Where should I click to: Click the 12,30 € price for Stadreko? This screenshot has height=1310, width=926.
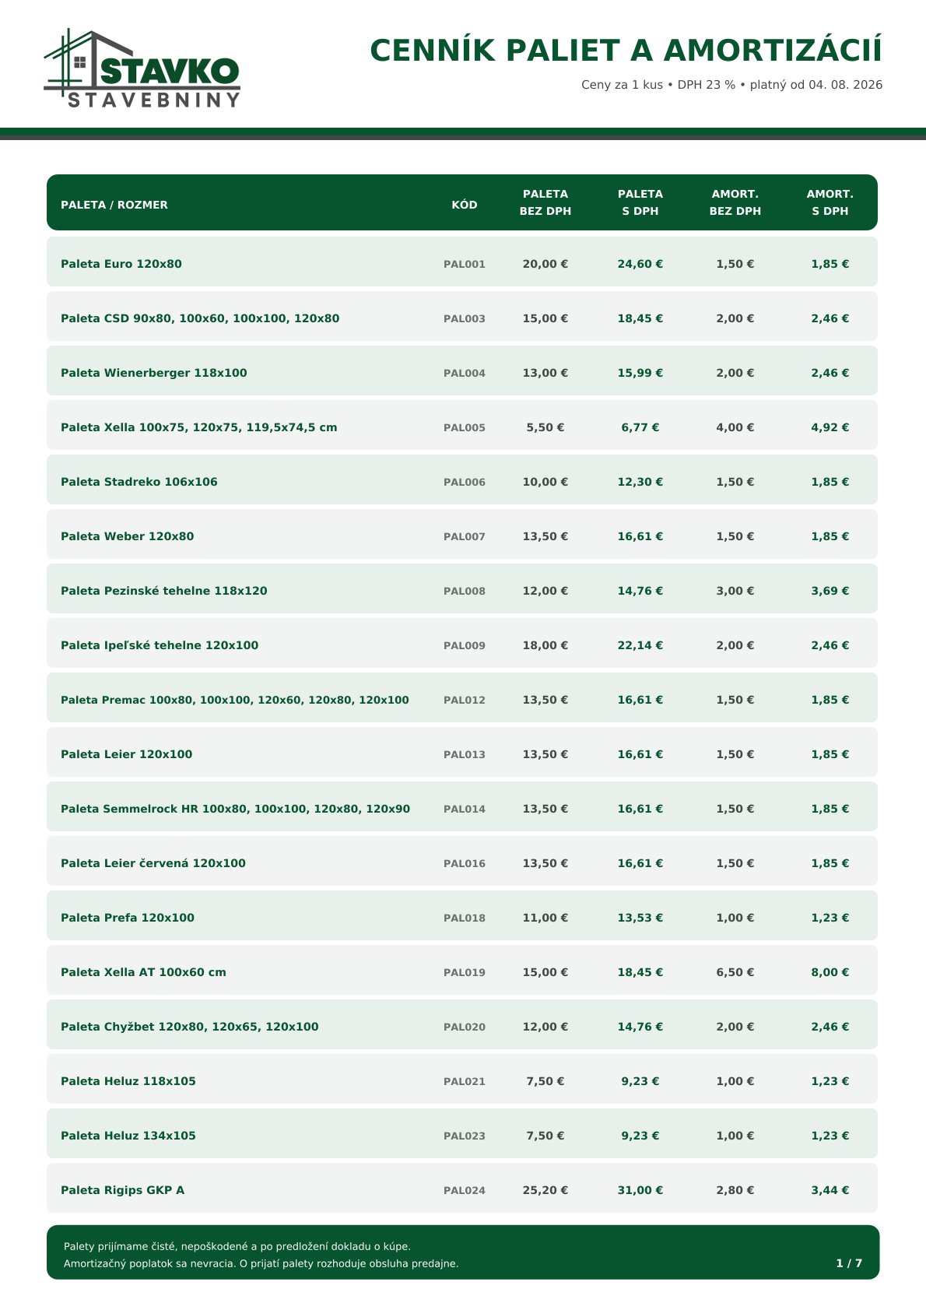point(640,482)
